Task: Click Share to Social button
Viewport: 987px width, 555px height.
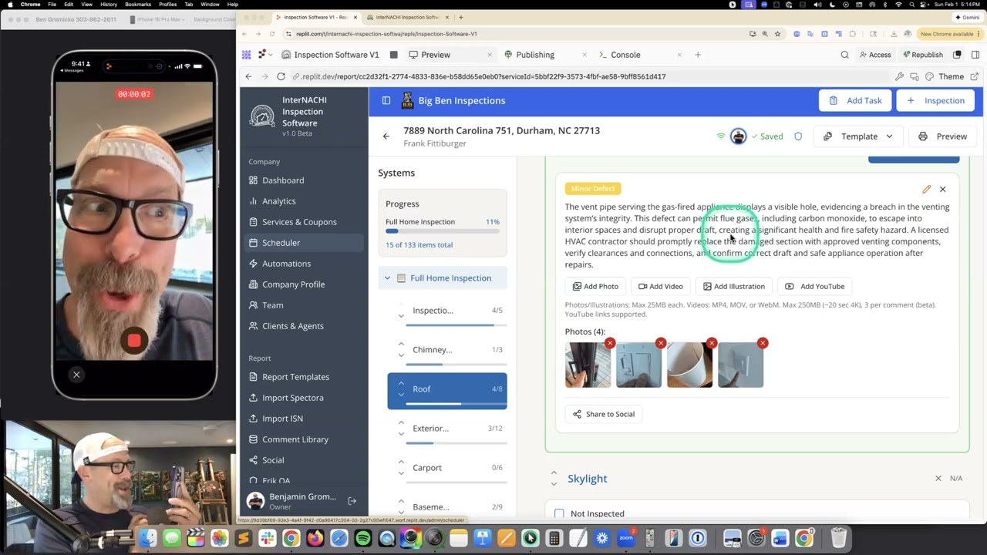Action: pyautogui.click(x=604, y=414)
